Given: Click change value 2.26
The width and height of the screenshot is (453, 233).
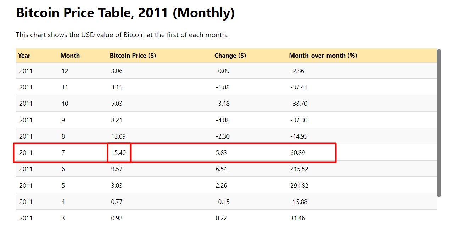Looking at the screenshot, I should point(221,186).
